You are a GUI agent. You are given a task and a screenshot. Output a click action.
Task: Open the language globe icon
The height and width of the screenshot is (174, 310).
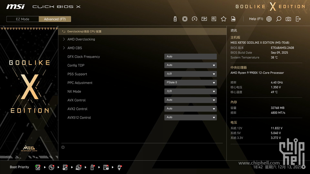point(269,19)
